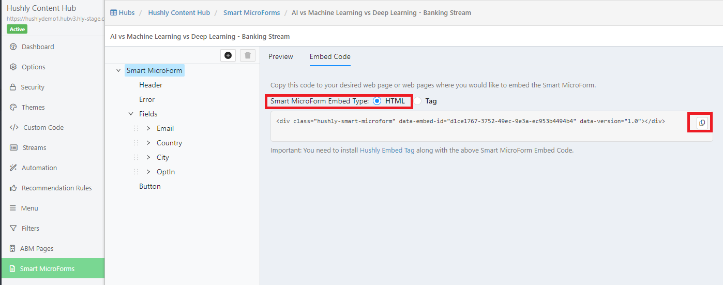Select the Error tree item

click(147, 99)
